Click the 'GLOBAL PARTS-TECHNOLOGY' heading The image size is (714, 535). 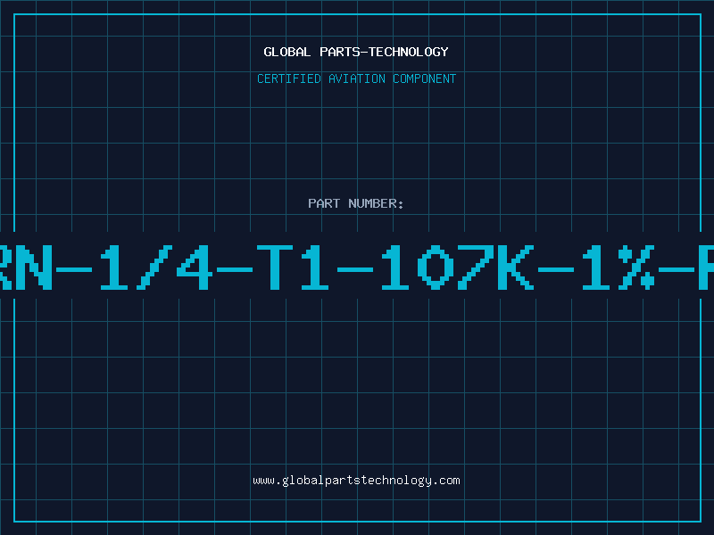pyautogui.click(x=356, y=52)
